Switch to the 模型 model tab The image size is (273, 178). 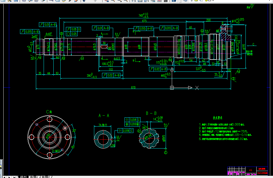click(23, 177)
